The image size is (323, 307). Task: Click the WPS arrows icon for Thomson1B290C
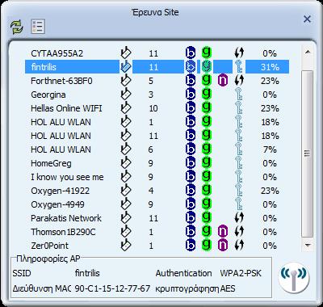239,231
